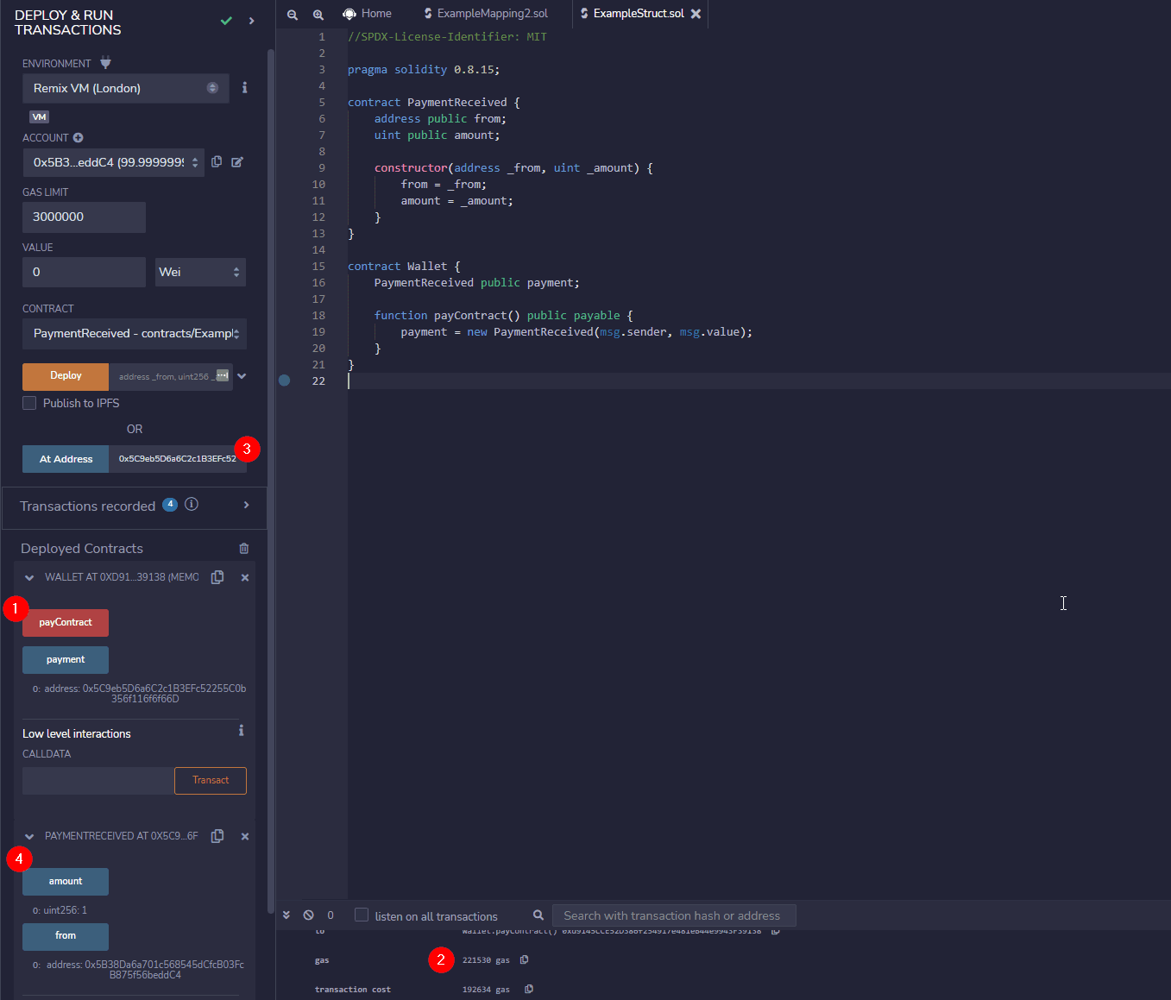Expand the deploy parameters chevron
Screen dimensions: 1171x1000
[x=242, y=376]
